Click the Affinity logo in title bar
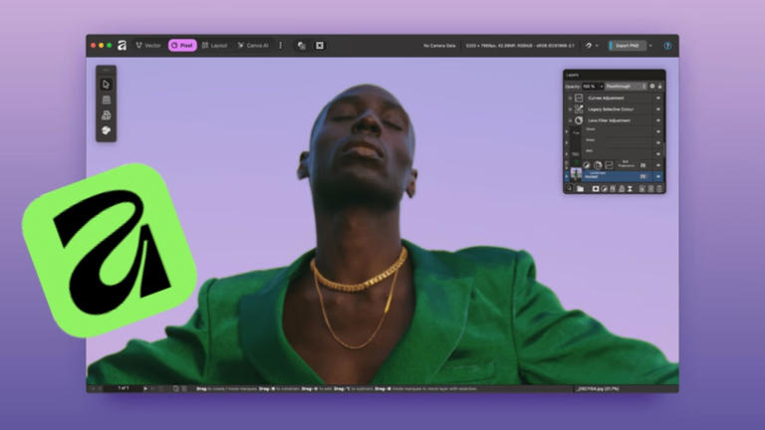The height and width of the screenshot is (430, 765). pyautogui.click(x=123, y=45)
